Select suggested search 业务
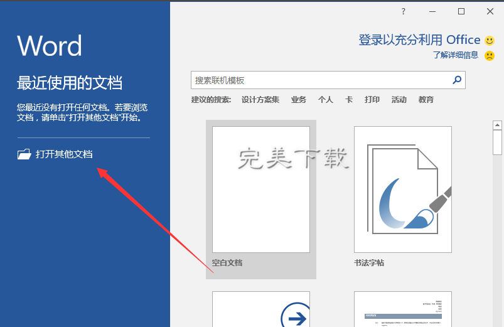The width and height of the screenshot is (504, 327). 299,100
